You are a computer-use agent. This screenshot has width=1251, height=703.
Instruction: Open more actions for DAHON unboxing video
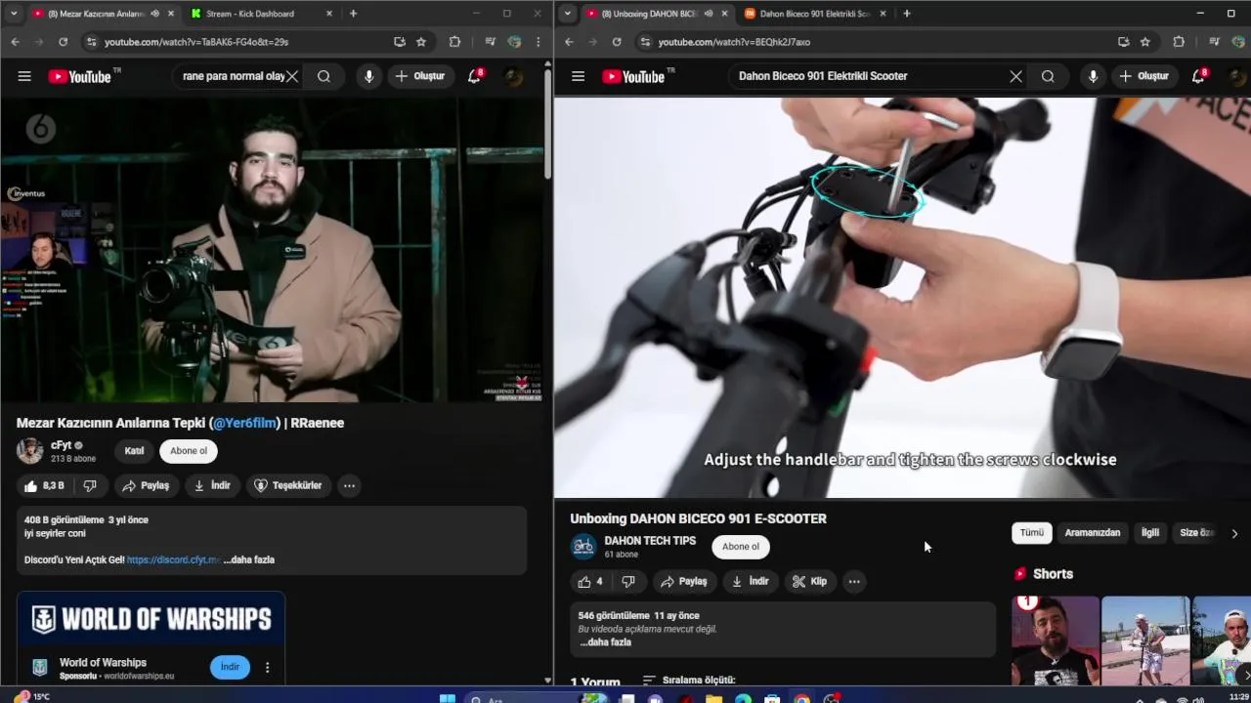(854, 581)
